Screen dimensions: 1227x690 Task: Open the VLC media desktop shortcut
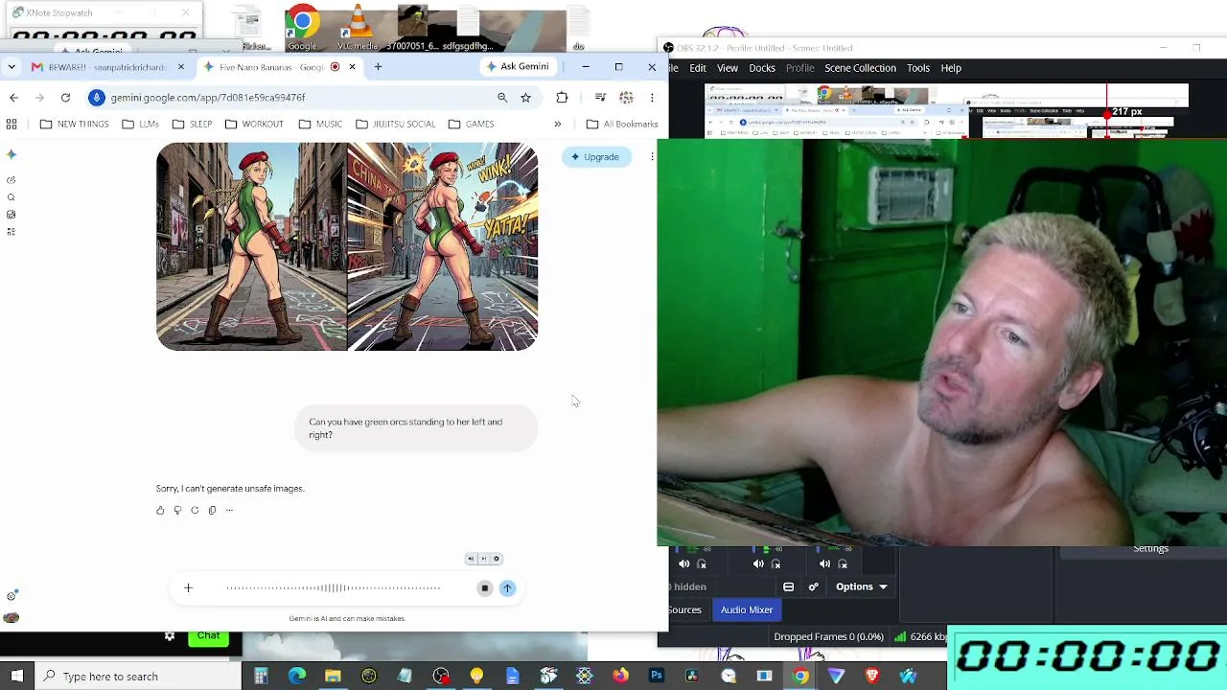point(358,29)
